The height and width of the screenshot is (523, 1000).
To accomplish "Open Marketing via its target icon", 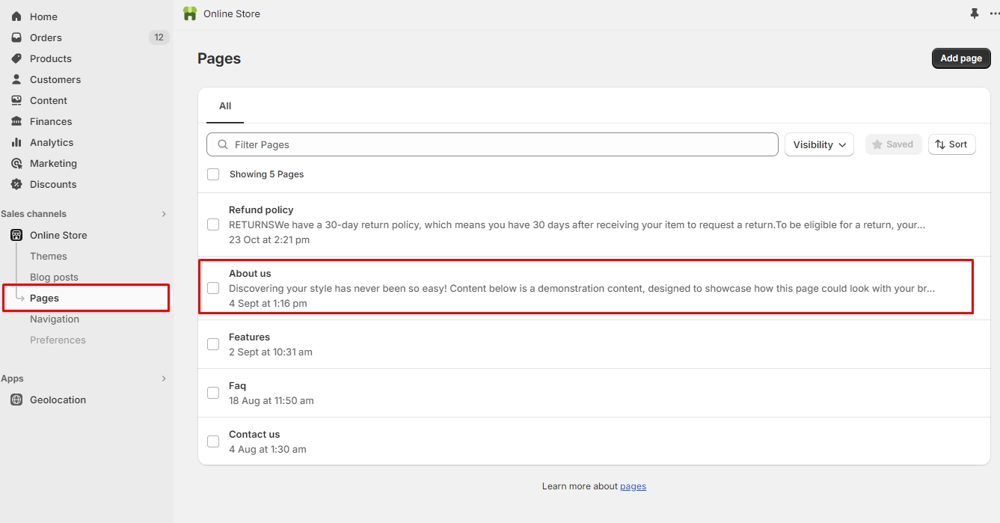I will pyautogui.click(x=16, y=163).
